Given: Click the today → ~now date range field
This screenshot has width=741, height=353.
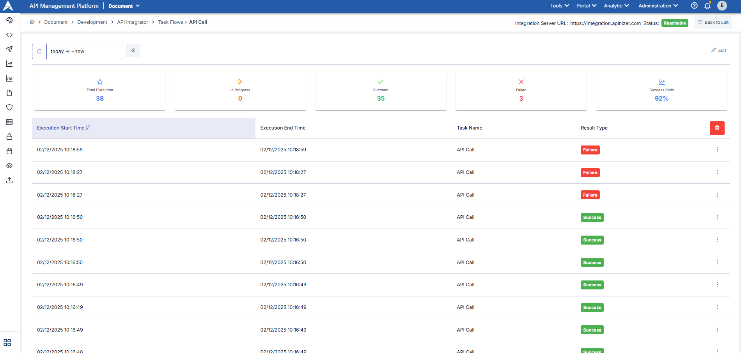Looking at the screenshot, I should click(85, 51).
